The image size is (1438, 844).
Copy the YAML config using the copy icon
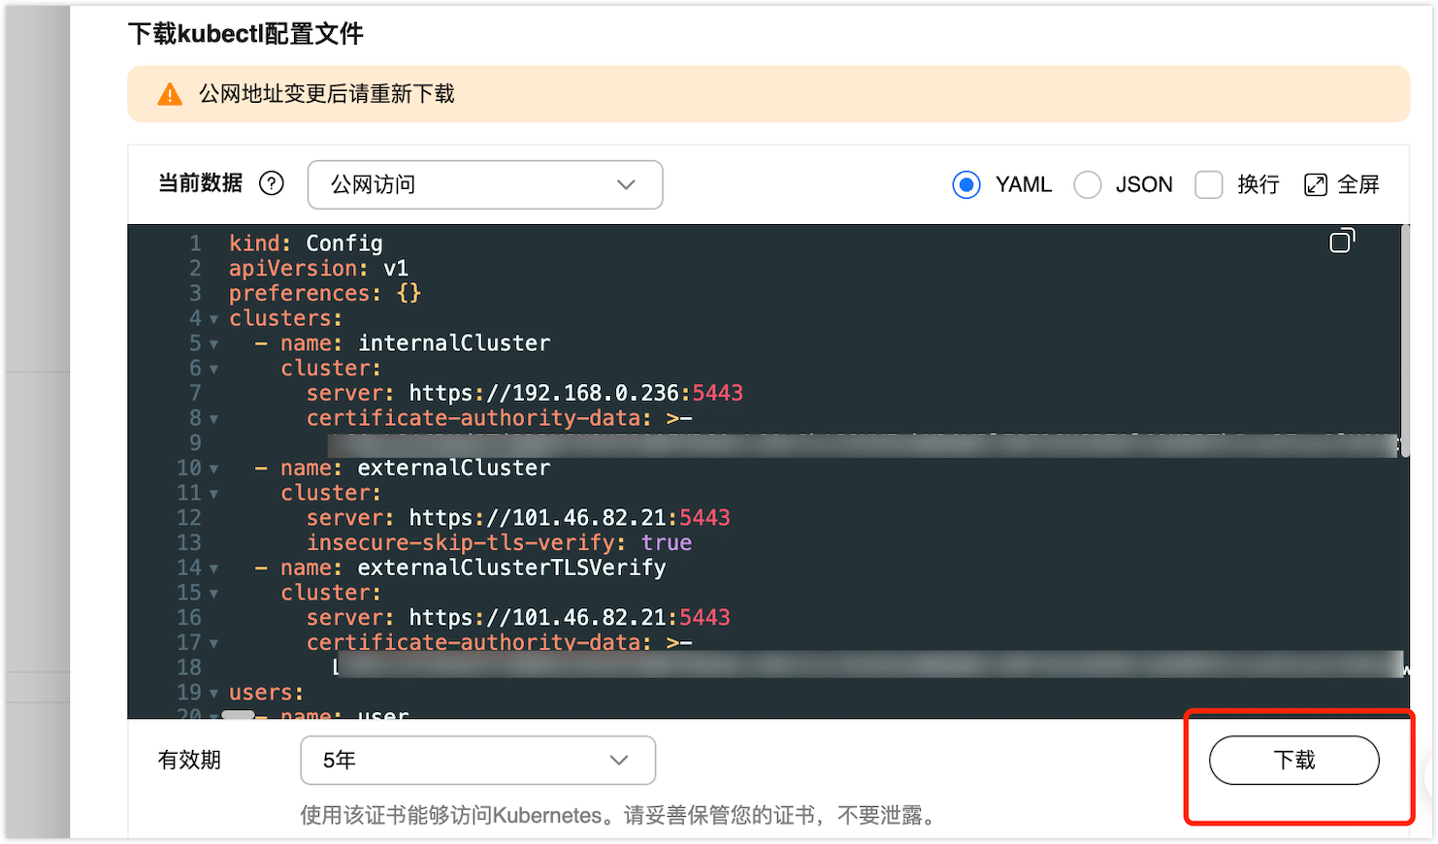(1343, 240)
